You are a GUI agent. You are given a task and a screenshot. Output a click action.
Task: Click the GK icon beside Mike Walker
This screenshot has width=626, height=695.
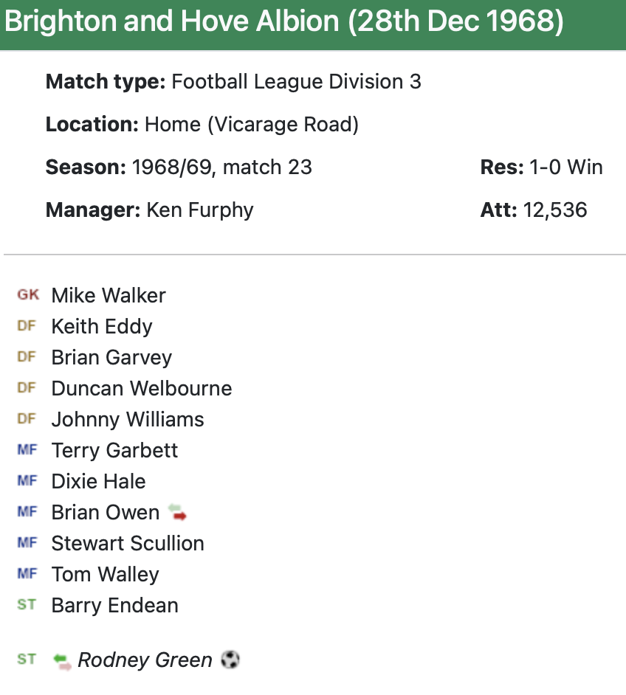click(x=28, y=295)
